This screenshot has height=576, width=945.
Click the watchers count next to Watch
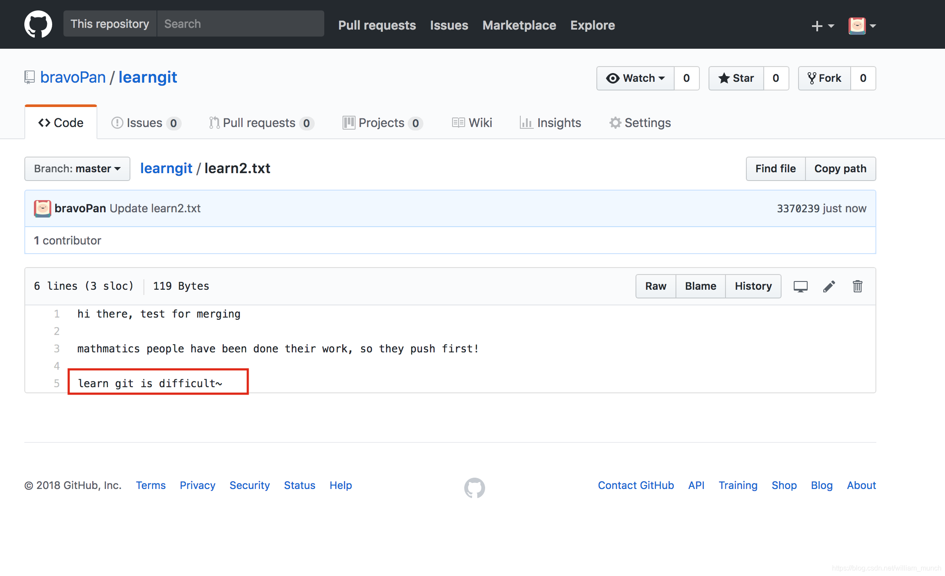tap(686, 78)
